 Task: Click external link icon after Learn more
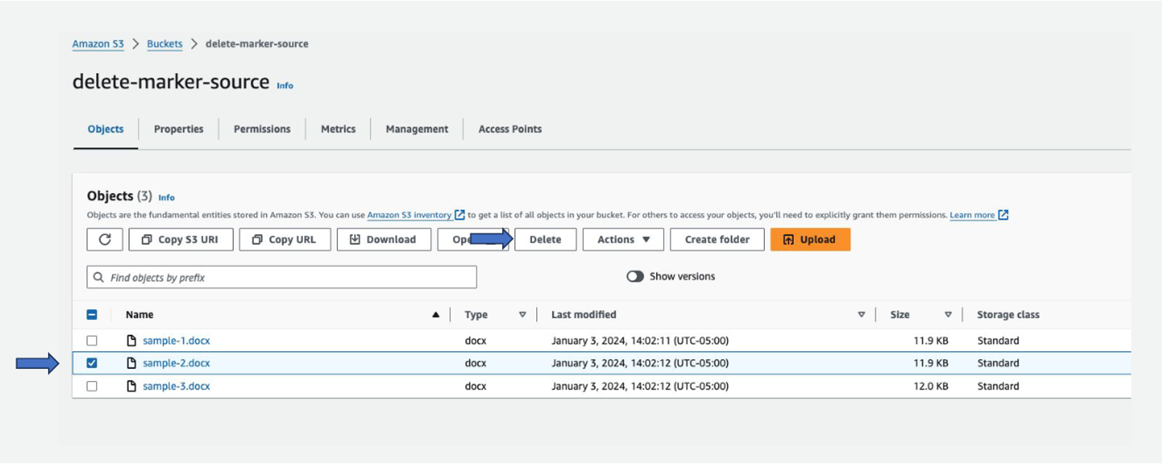1003,215
